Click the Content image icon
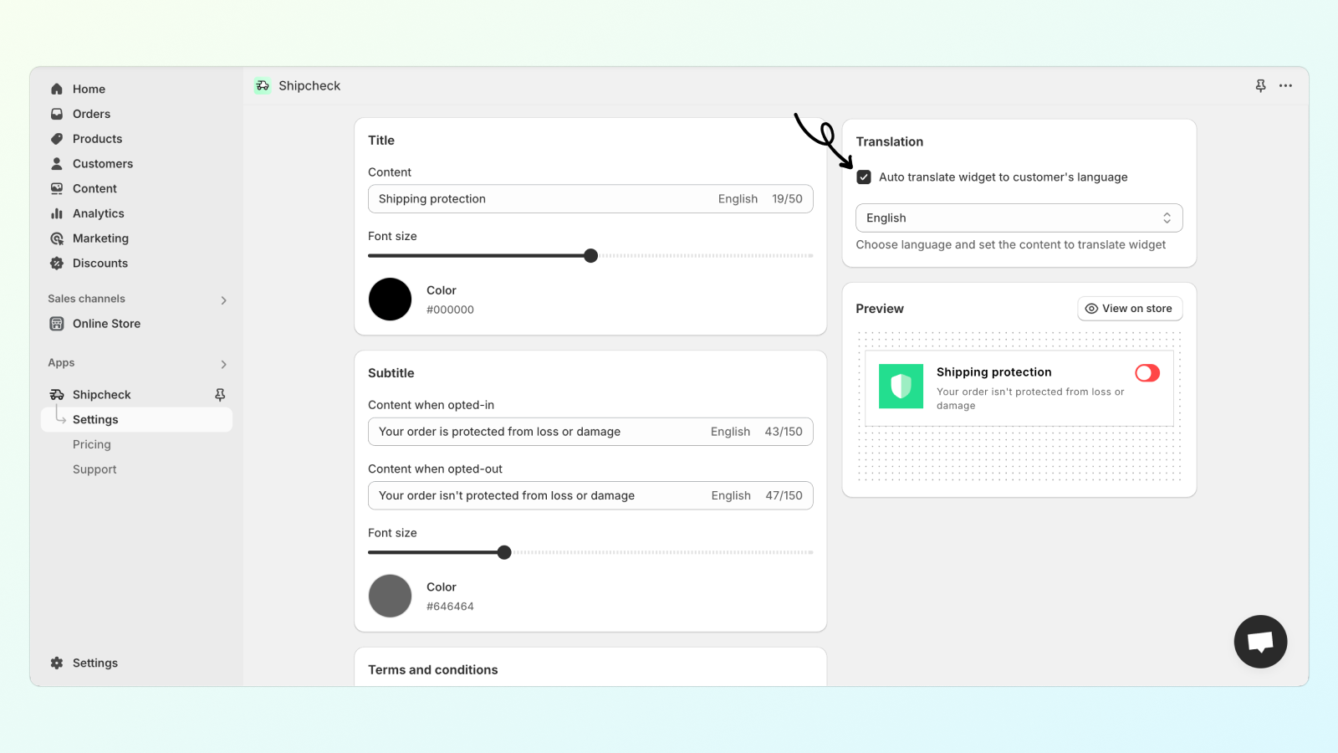This screenshot has width=1338, height=753. tap(57, 189)
